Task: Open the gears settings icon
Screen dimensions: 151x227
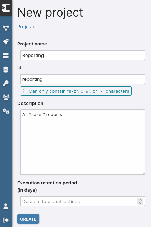Action: click(6, 111)
